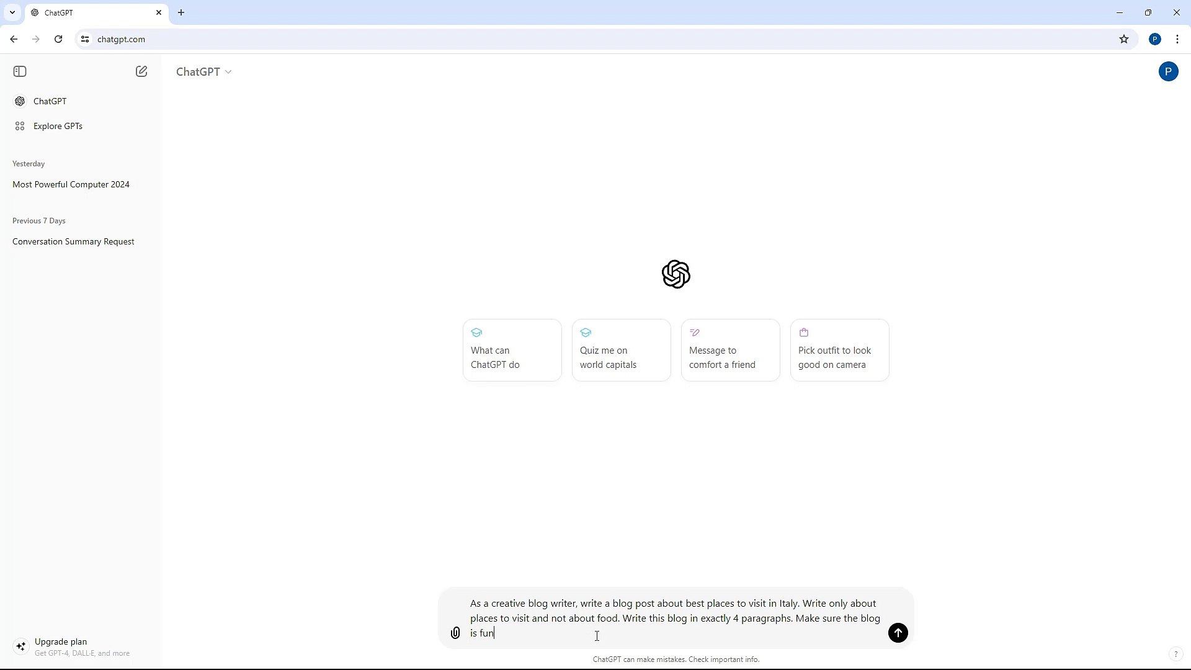Select Pick outfit to look good card
Viewport: 1191px width, 670px height.
click(839, 351)
